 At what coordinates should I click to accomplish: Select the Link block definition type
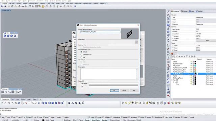coord(81,57)
